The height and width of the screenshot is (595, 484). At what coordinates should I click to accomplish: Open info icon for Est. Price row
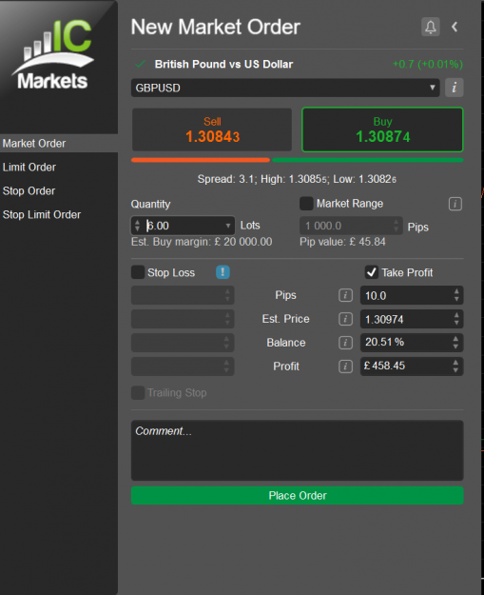click(345, 319)
